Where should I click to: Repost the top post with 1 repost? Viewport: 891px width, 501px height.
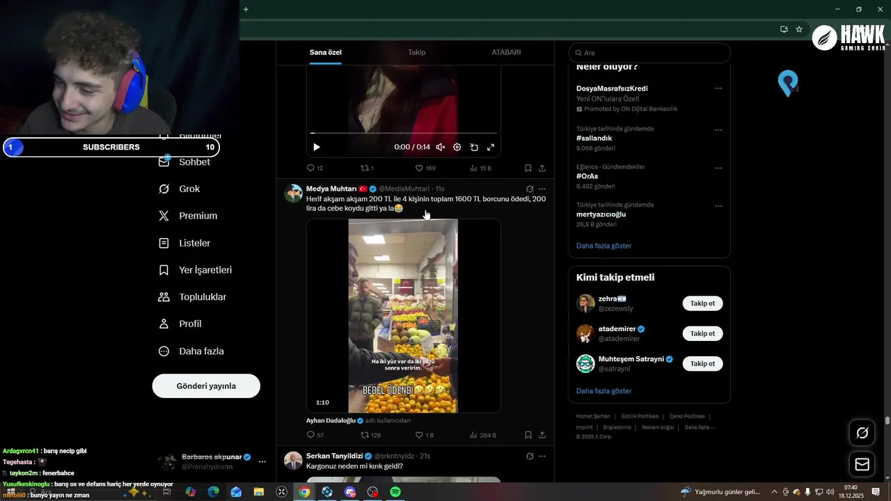coord(367,168)
